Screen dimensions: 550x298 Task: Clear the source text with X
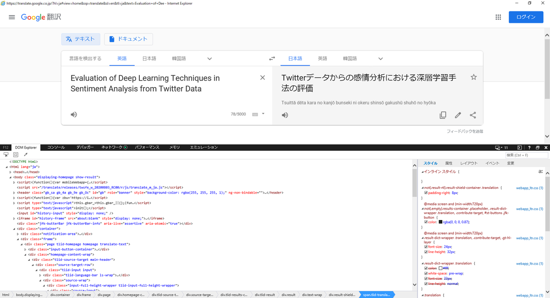263,77
